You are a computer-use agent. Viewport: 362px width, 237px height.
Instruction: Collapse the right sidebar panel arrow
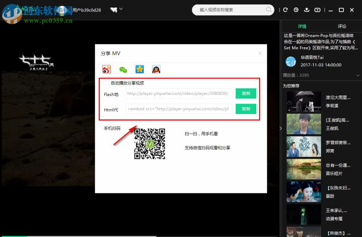281,128
